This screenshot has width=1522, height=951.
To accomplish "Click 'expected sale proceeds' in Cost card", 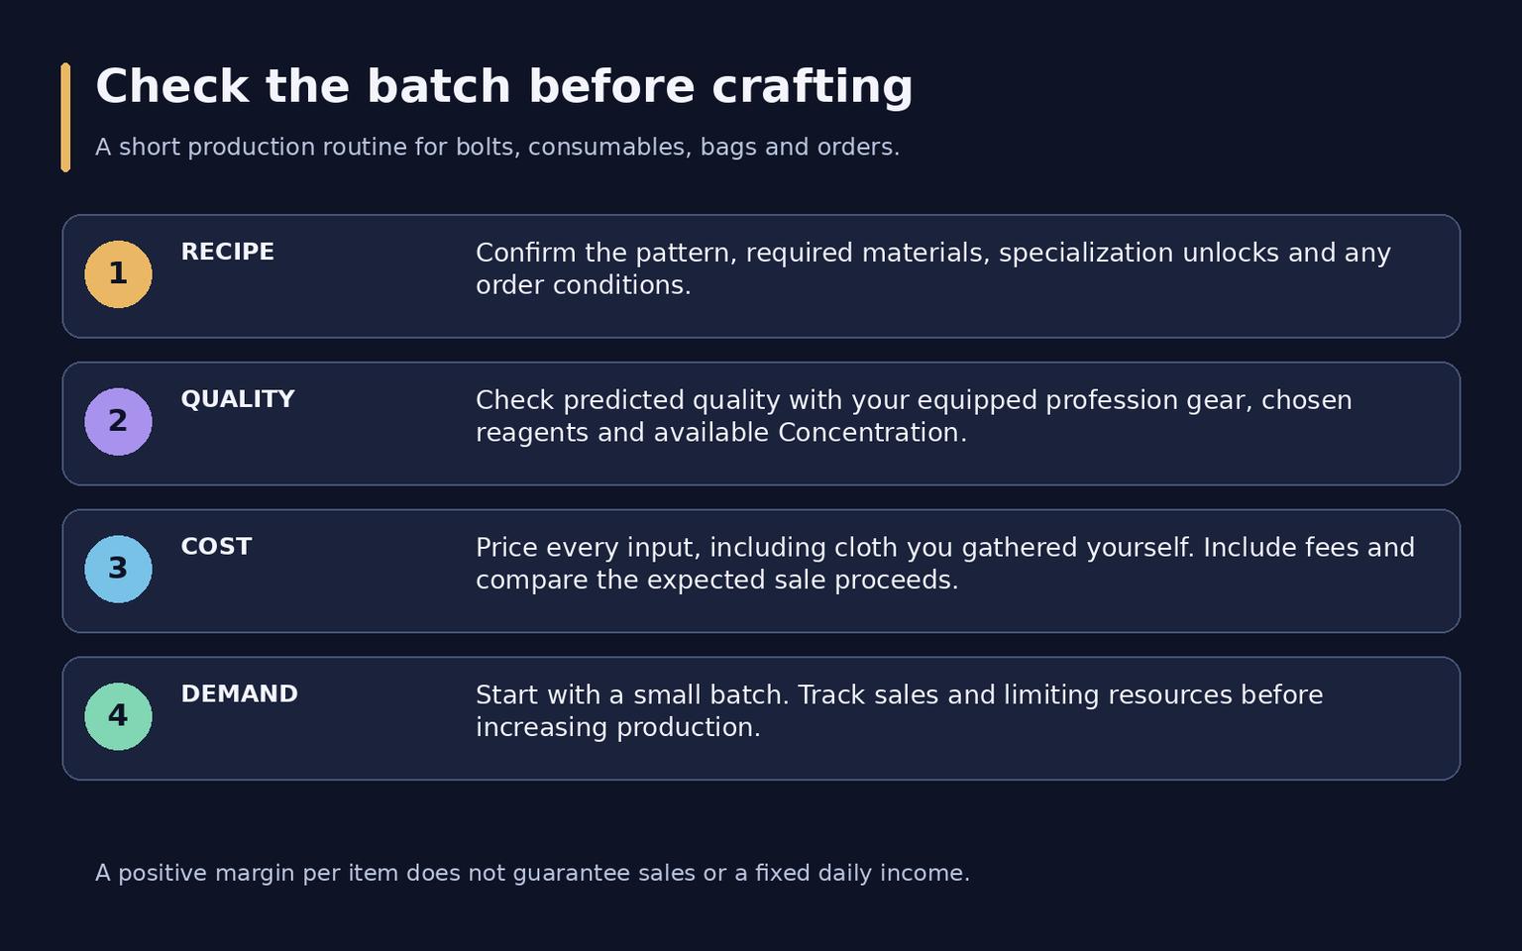I will click(x=804, y=581).
